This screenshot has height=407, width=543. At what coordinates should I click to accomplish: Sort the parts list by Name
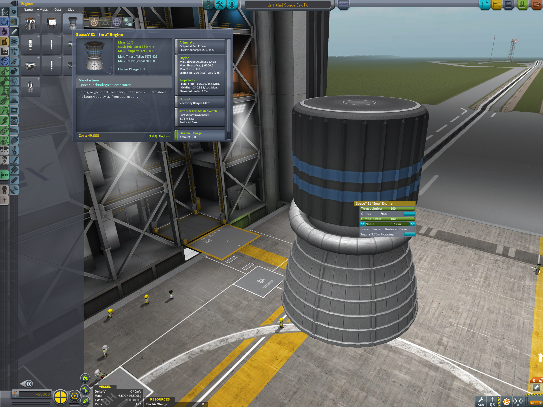coord(28,10)
